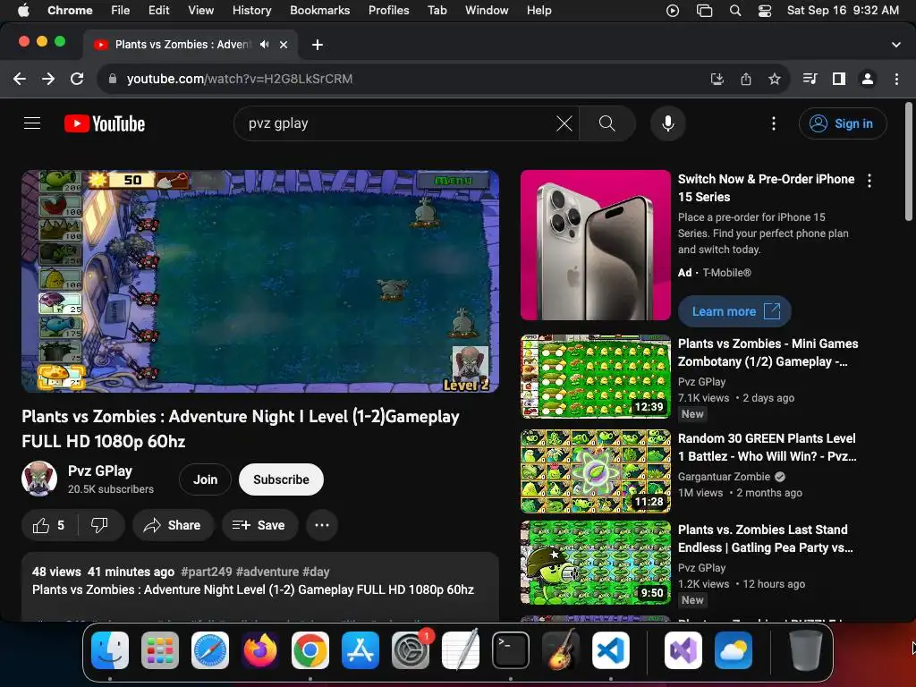Viewport: 916px width, 687px height.
Task: Clear the search text with the X icon
Action: 564,123
